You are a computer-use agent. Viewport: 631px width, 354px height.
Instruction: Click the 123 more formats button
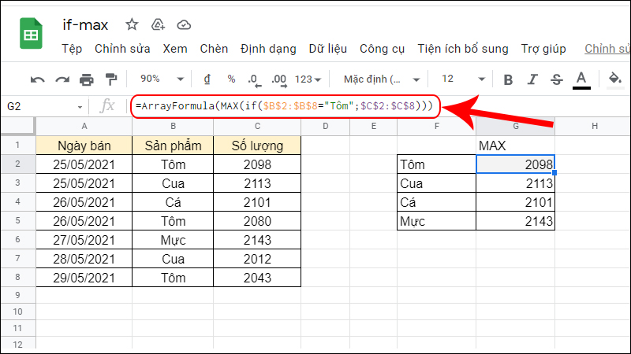click(308, 79)
